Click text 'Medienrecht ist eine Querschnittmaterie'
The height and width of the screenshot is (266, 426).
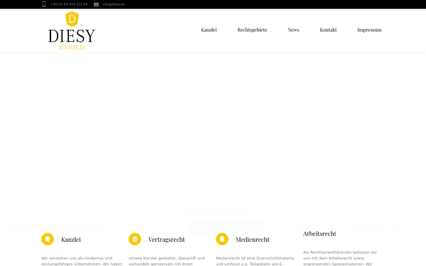tap(255, 258)
